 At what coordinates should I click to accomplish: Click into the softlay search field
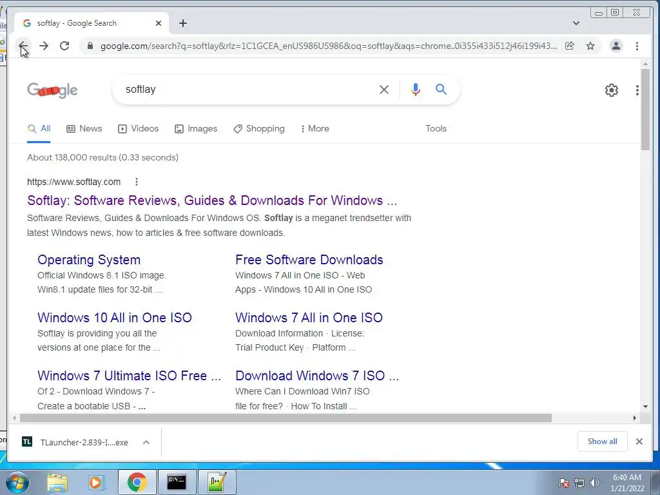coord(248,89)
